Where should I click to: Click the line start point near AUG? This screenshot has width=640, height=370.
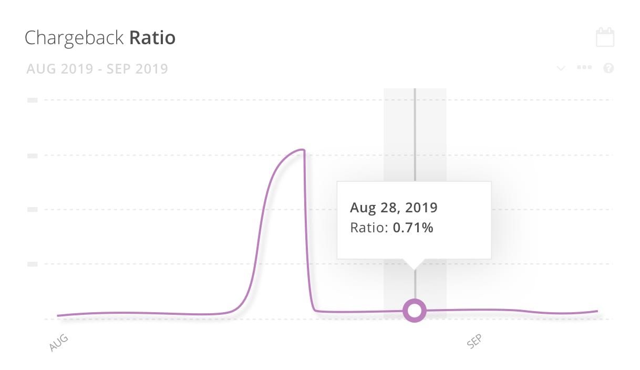pos(58,316)
